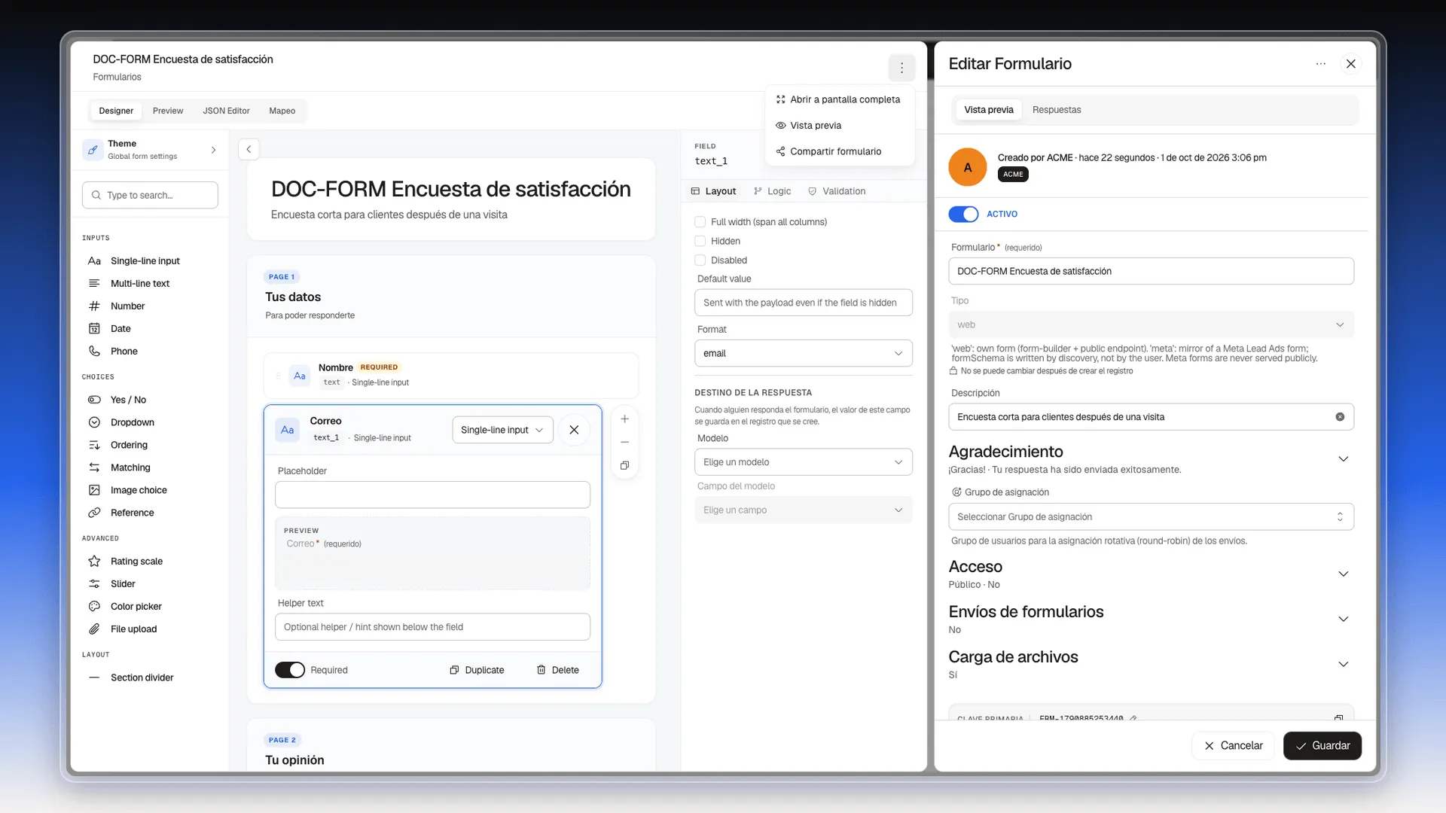Expand the Agradecimiento section

1343,459
